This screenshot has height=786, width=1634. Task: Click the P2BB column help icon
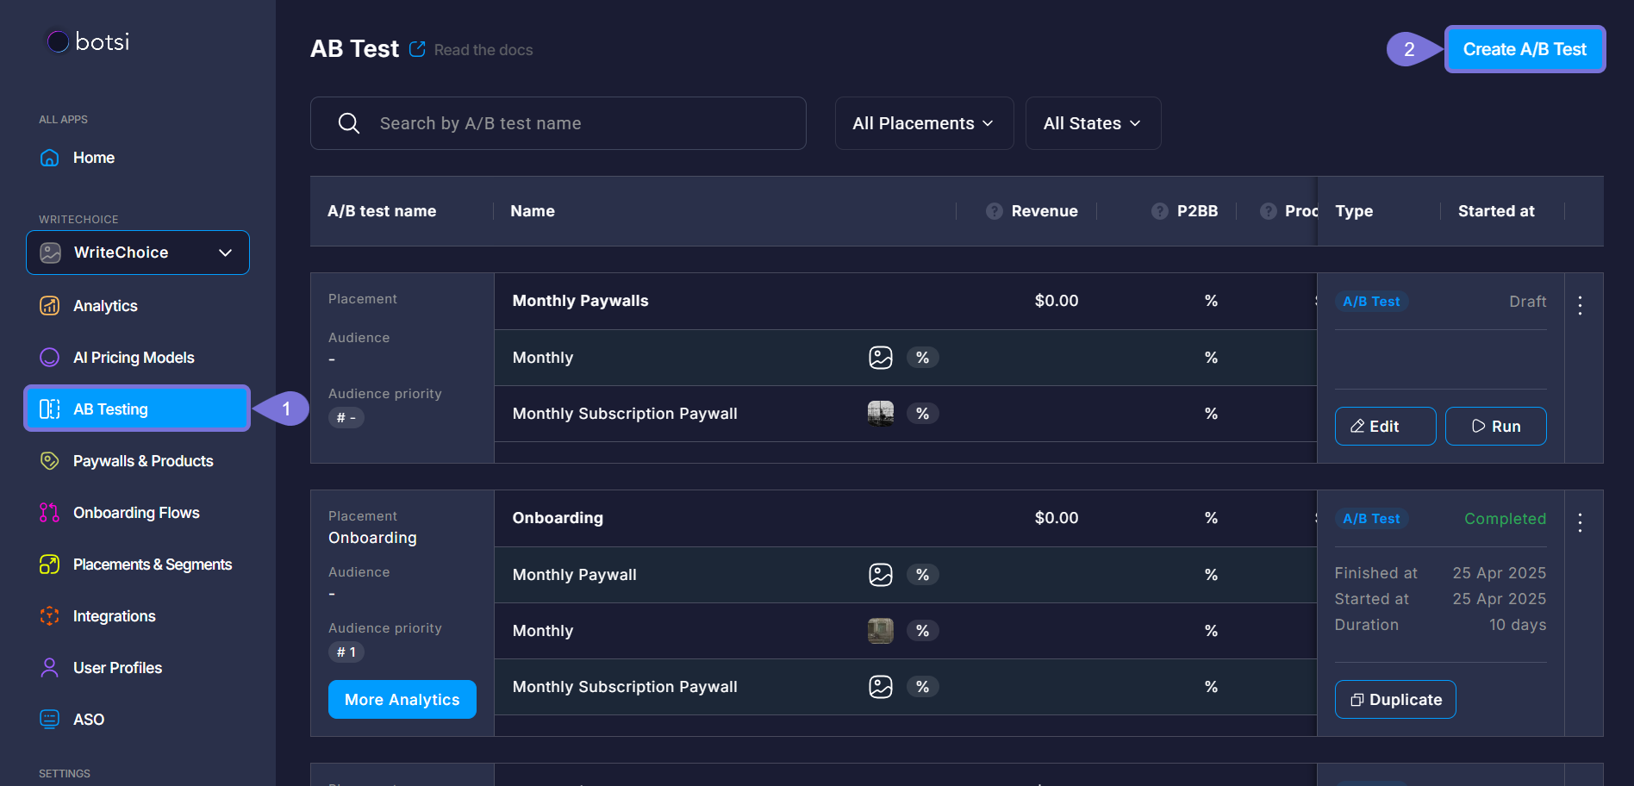[1159, 211]
